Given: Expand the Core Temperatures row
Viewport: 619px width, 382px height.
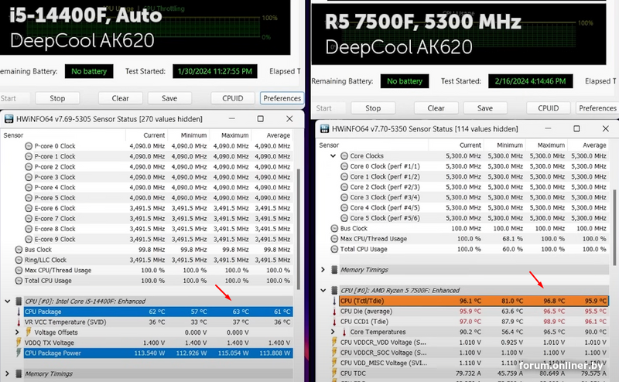Looking at the screenshot, I should tap(333, 332).
